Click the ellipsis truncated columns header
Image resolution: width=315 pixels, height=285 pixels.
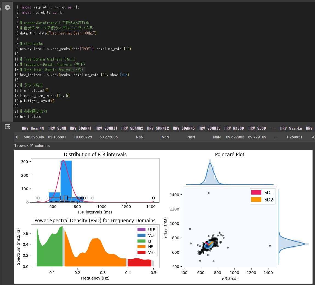click(273, 128)
